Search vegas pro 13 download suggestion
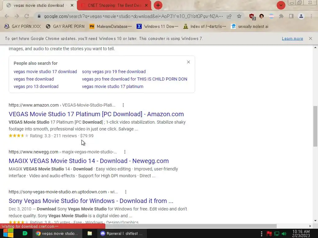Viewport: 318px width, 238px height. [x=36, y=87]
